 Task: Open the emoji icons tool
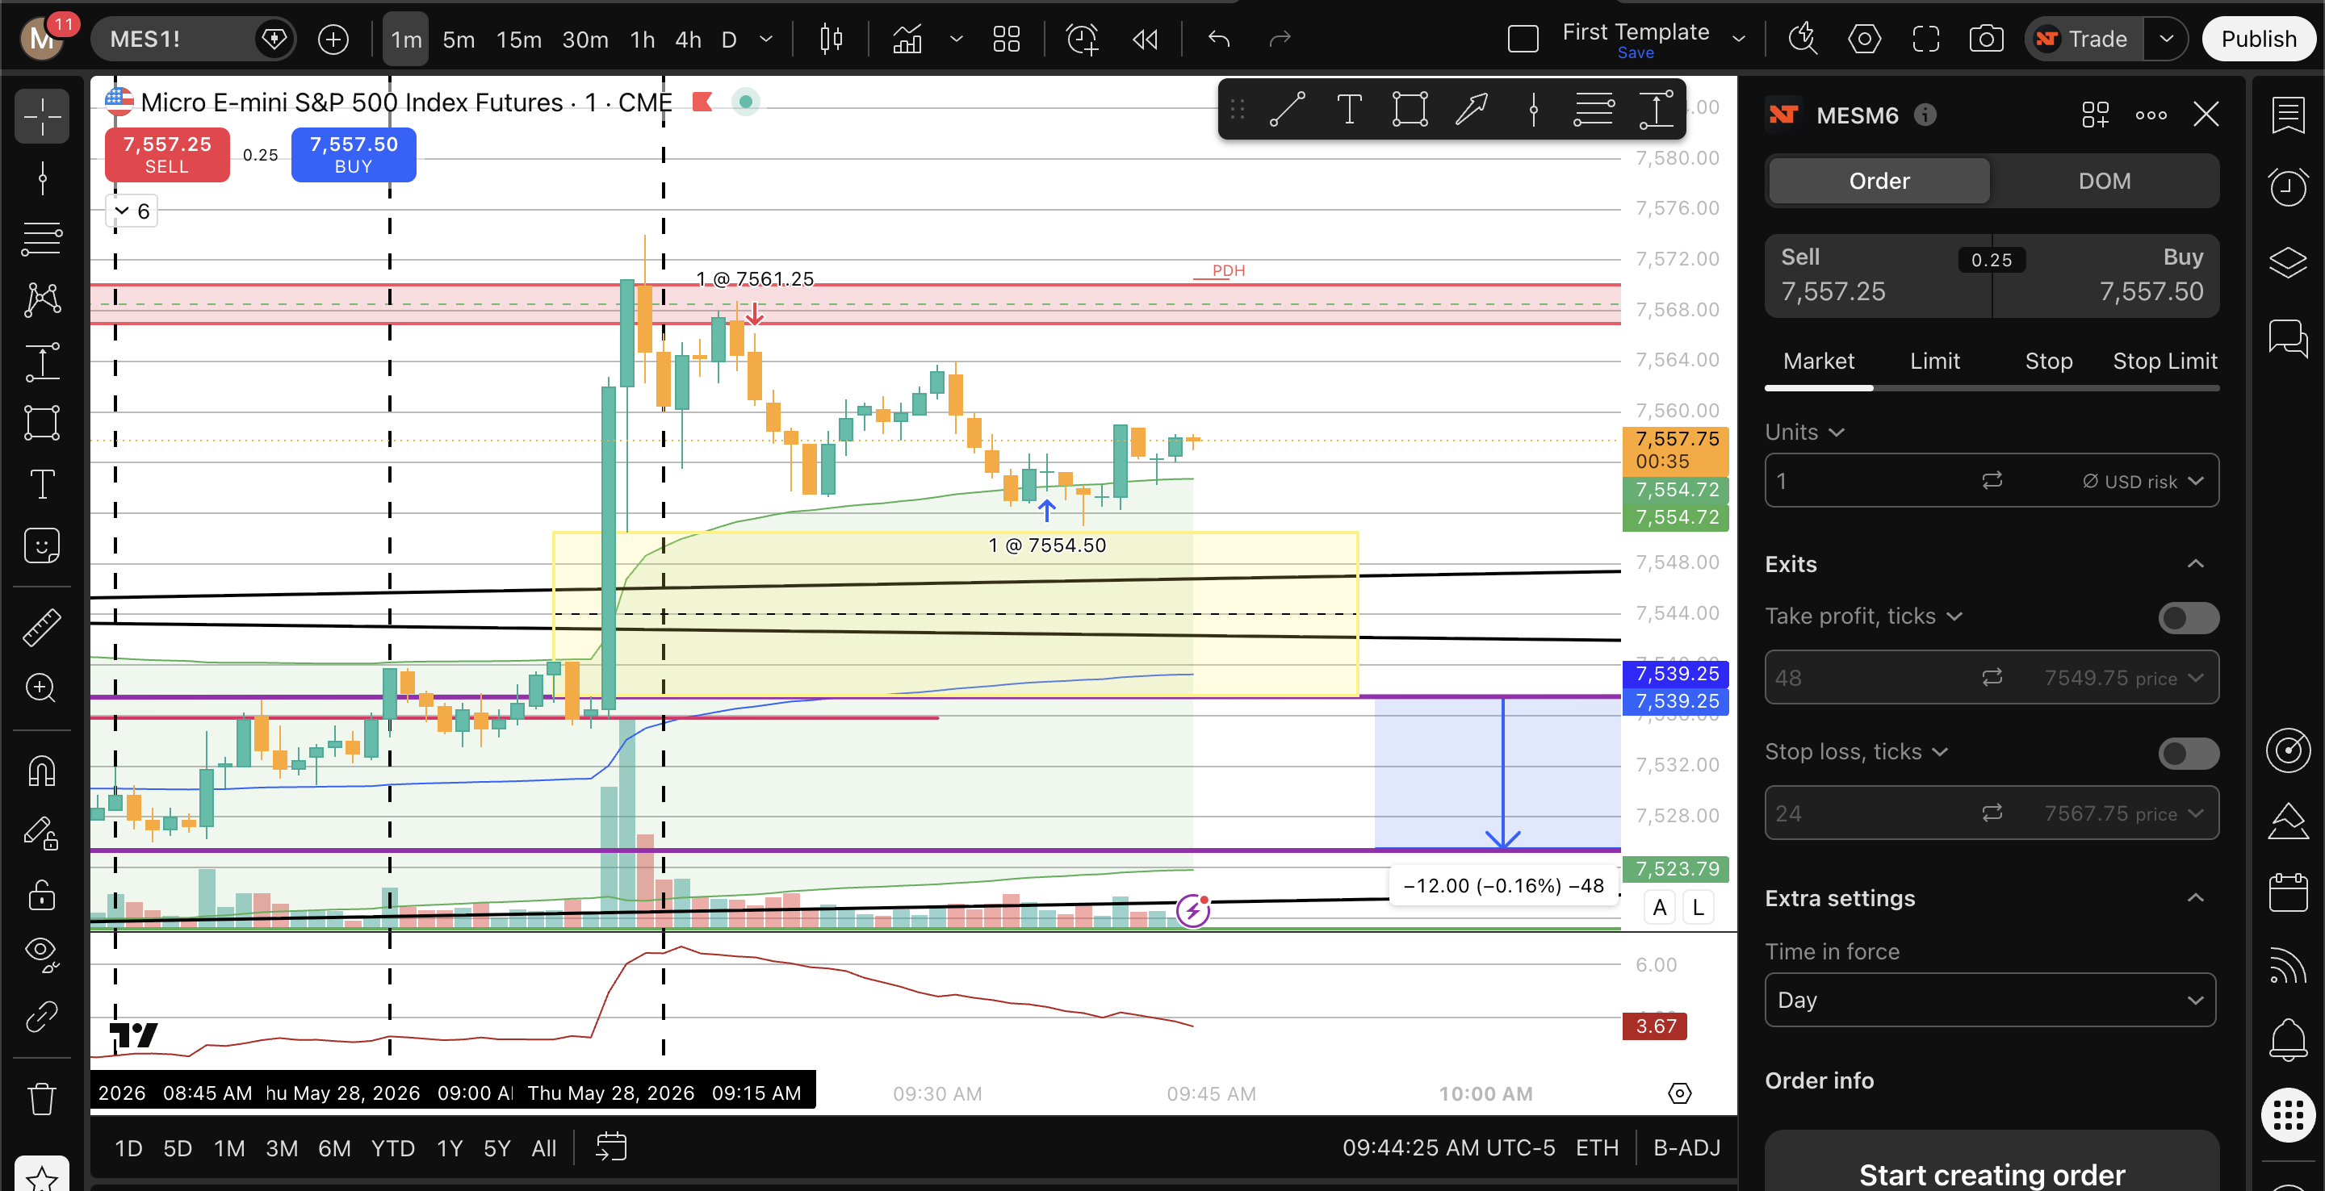coord(41,545)
